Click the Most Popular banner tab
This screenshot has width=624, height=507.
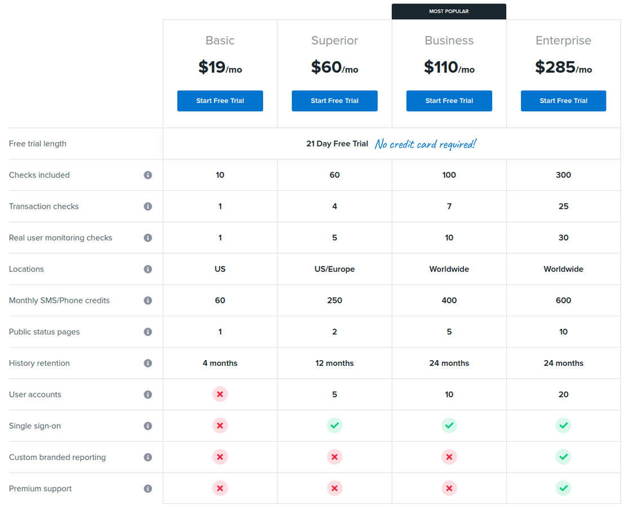[449, 11]
